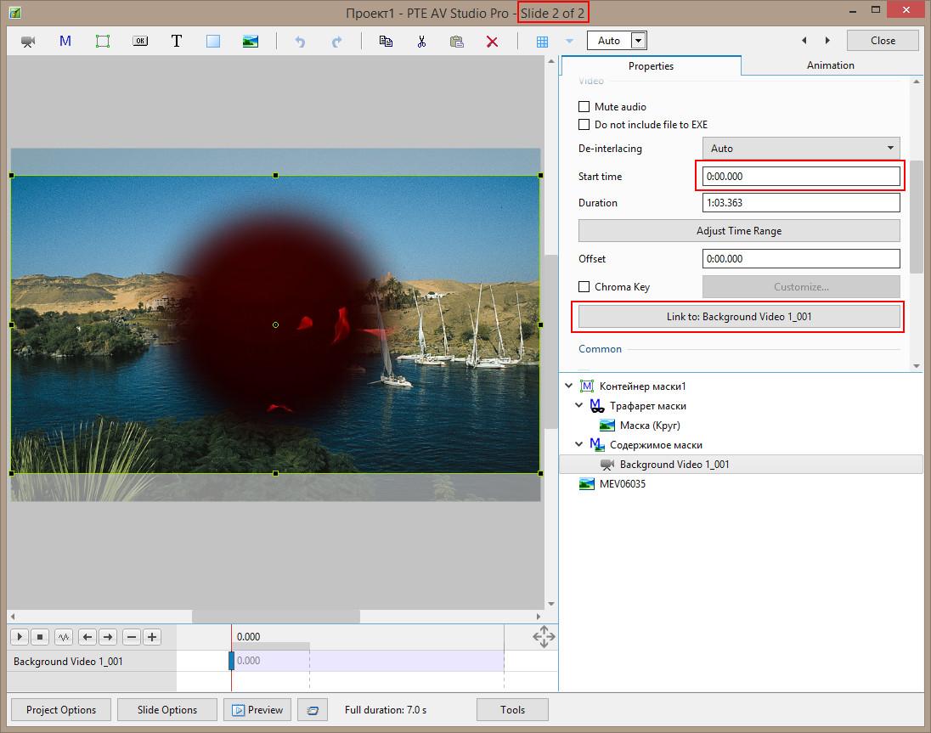The width and height of the screenshot is (931, 733).
Task: Delete object with the red X icon
Action: 492,41
